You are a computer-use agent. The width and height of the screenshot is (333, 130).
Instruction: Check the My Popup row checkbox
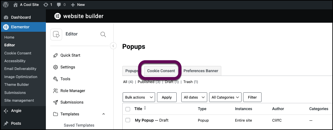pyautogui.click(x=128, y=120)
